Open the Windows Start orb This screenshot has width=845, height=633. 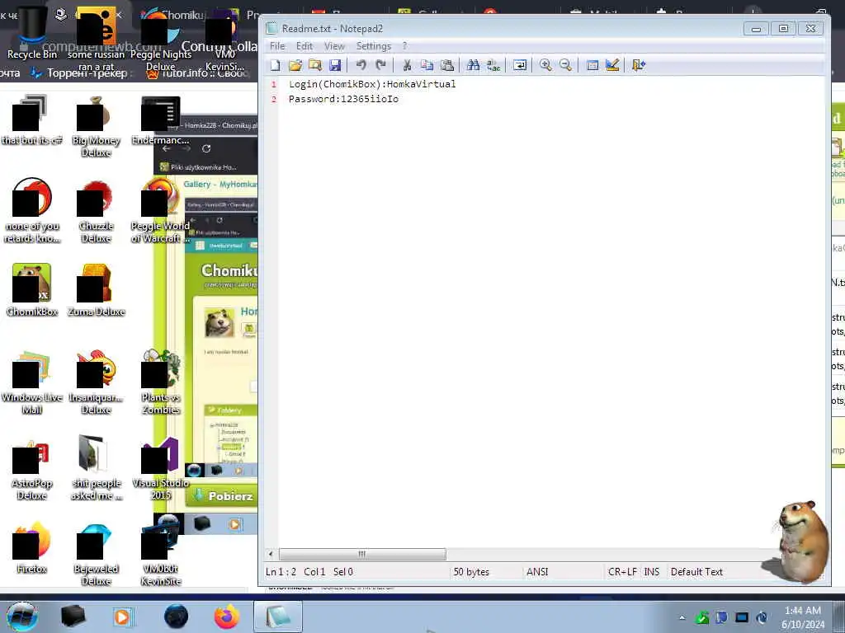(x=21, y=617)
